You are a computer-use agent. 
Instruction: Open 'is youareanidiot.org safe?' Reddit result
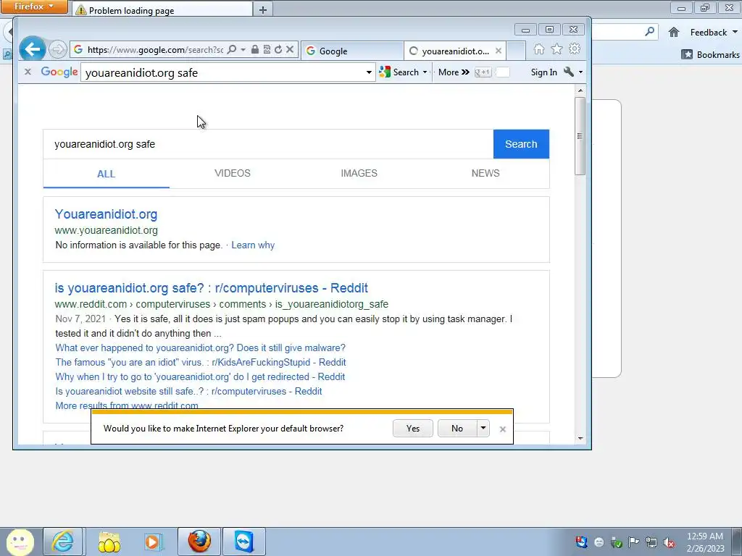(211, 288)
